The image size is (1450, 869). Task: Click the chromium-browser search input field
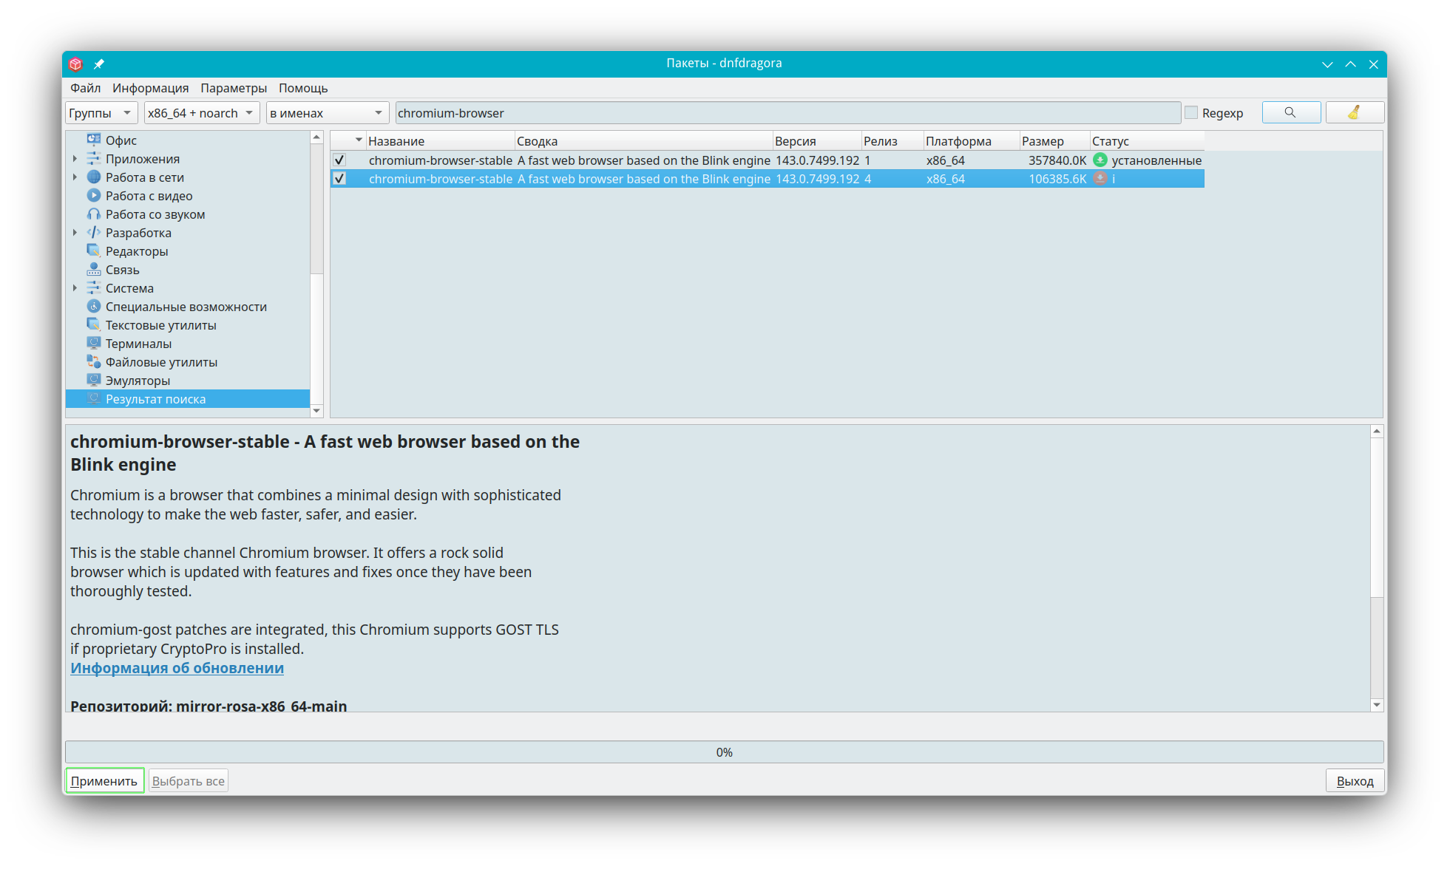(787, 112)
